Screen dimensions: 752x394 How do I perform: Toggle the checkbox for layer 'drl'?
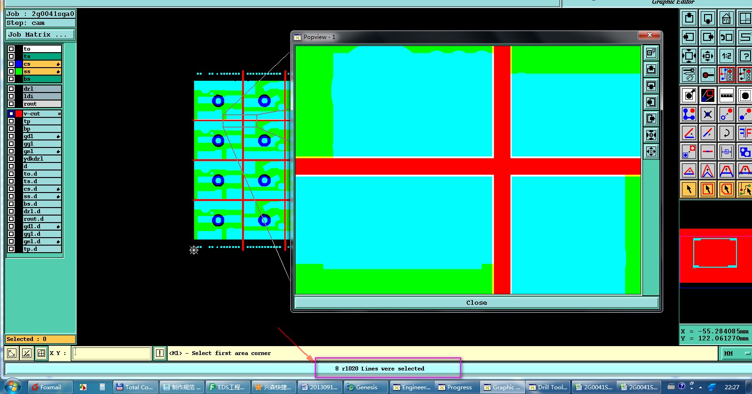[x=11, y=88]
